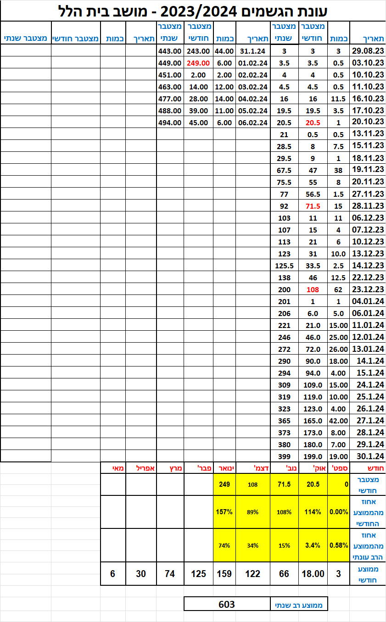Click the 'מאי' month header
Screen dimensions: 386x622
click(112, 468)
